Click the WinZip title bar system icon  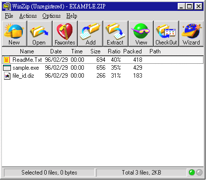coord(7,6)
